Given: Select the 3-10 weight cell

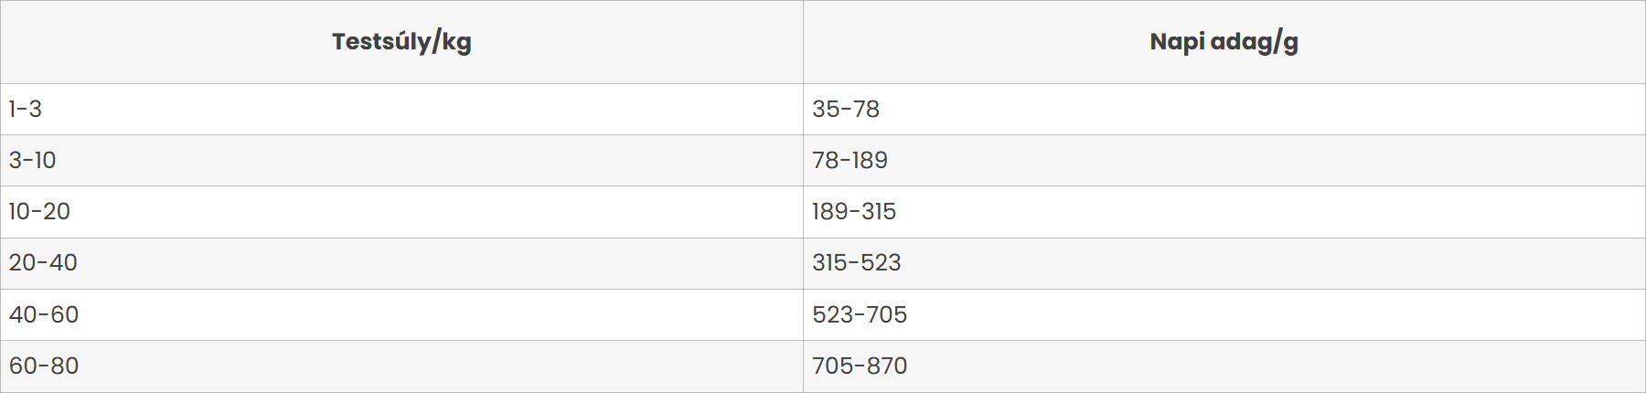Looking at the screenshot, I should pos(401,161).
